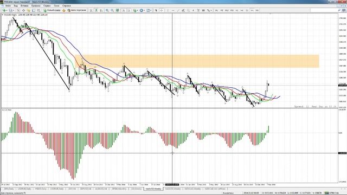Select the orange rectangle zone on chart
The width and height of the screenshot is (347, 195).
pos(197,61)
